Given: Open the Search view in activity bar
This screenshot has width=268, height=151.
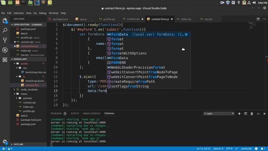Looking at the screenshot, I should click(x=5, y=31).
